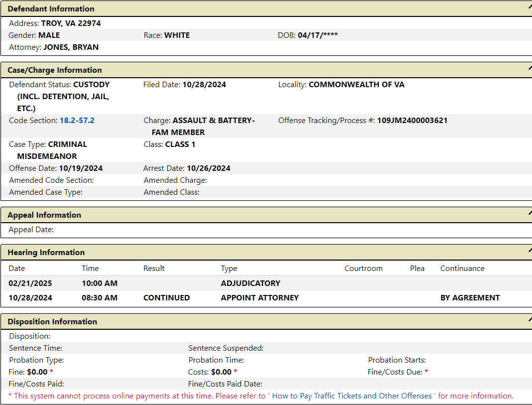Open How to Pay Traffic Tickets link

coord(352,396)
